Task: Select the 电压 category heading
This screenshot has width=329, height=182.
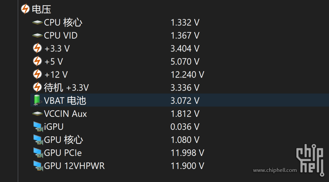Action: click(x=42, y=9)
